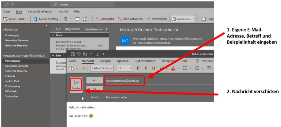Toggle italic K formatting
281x127 pixels.
(x=146, y=68)
